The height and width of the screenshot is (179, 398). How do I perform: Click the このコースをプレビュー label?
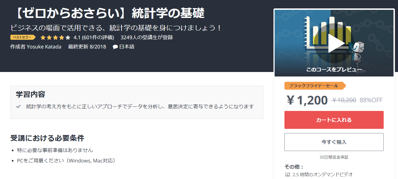click(x=334, y=70)
